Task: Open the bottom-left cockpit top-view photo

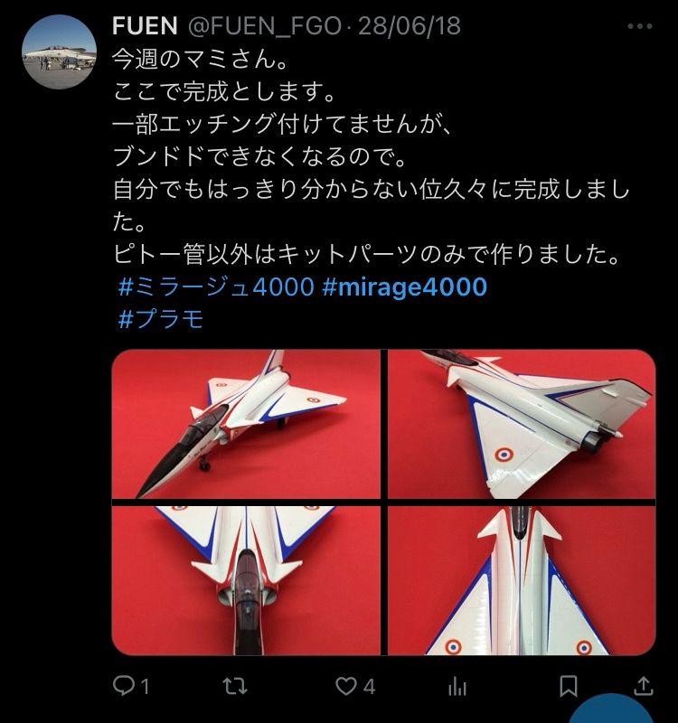Action: pyautogui.click(x=246, y=580)
